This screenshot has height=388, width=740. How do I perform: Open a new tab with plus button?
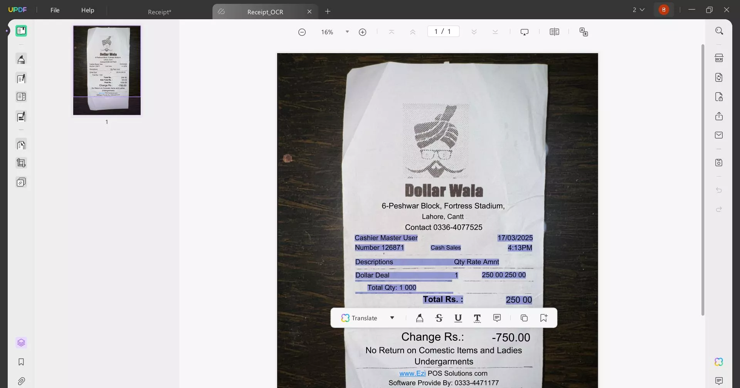[328, 12]
